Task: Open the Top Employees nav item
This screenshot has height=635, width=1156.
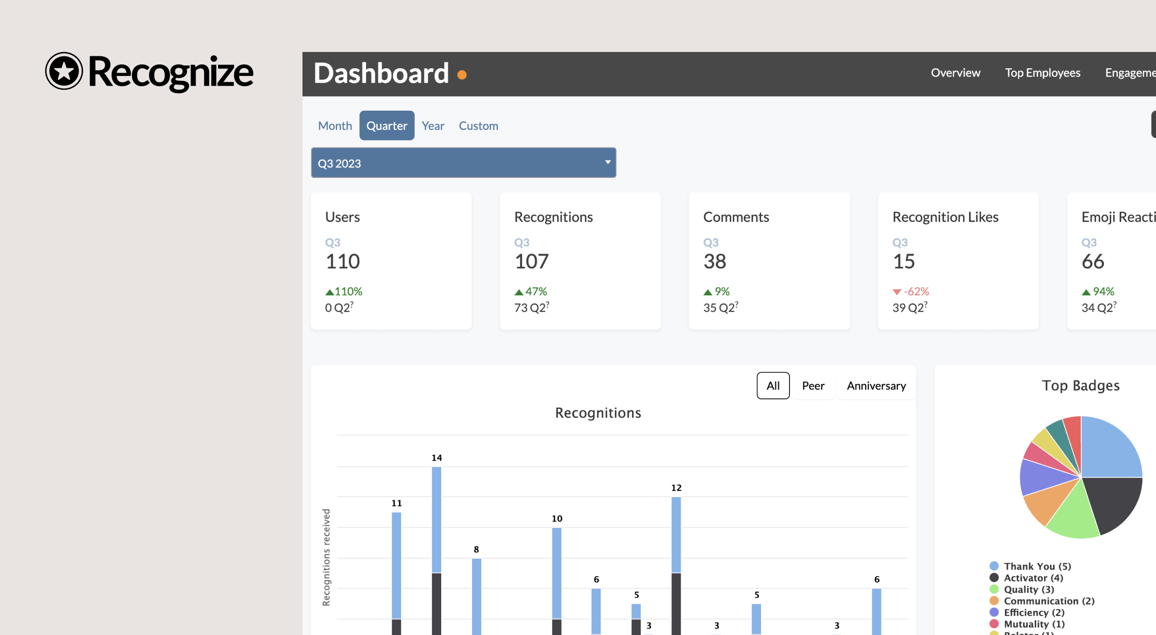Action: coord(1042,73)
